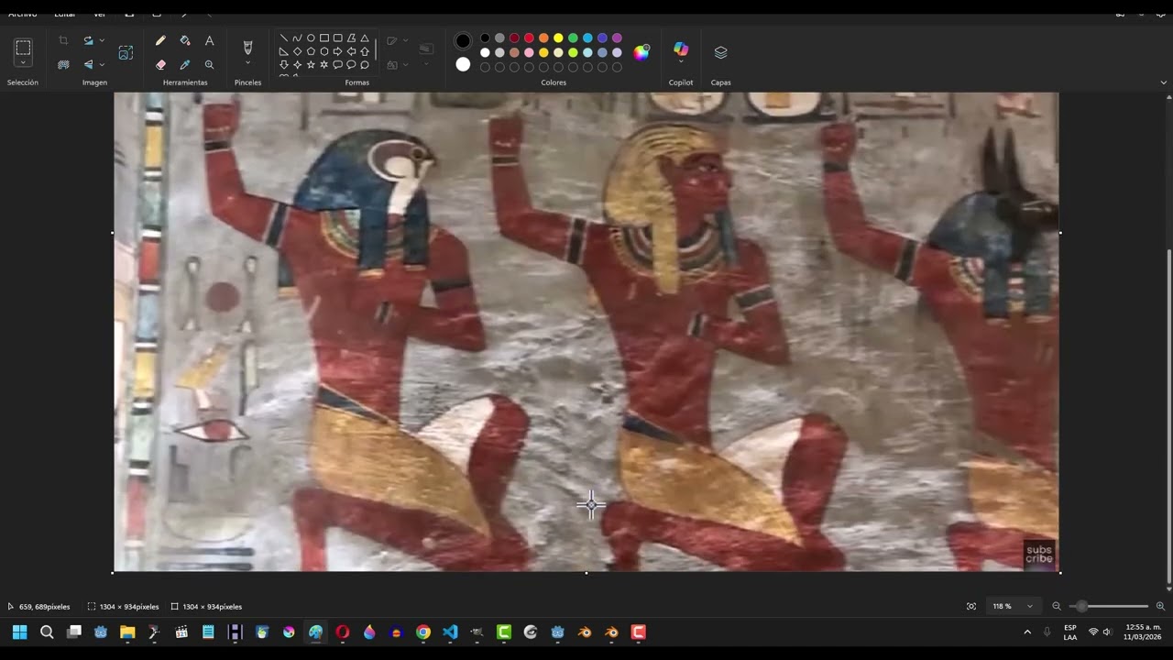
Task: Toggle the Capas layers panel
Action: (721, 52)
